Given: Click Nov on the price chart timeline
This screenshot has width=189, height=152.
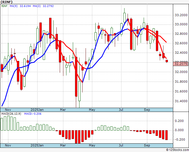Looking at the screenshot, I should pos(8,110).
